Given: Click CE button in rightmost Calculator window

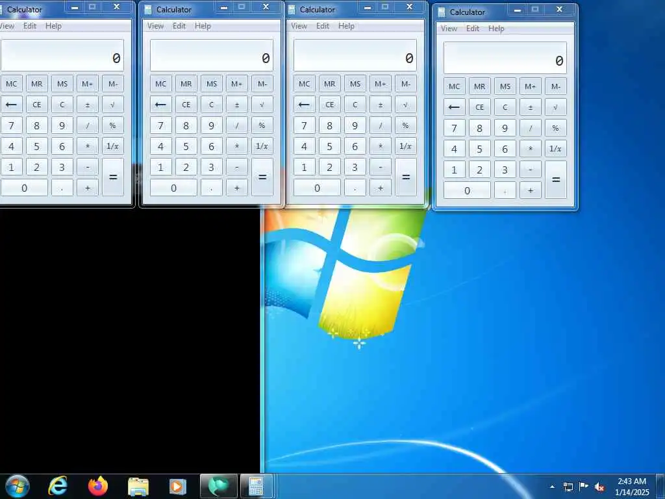Looking at the screenshot, I should click(x=480, y=107).
